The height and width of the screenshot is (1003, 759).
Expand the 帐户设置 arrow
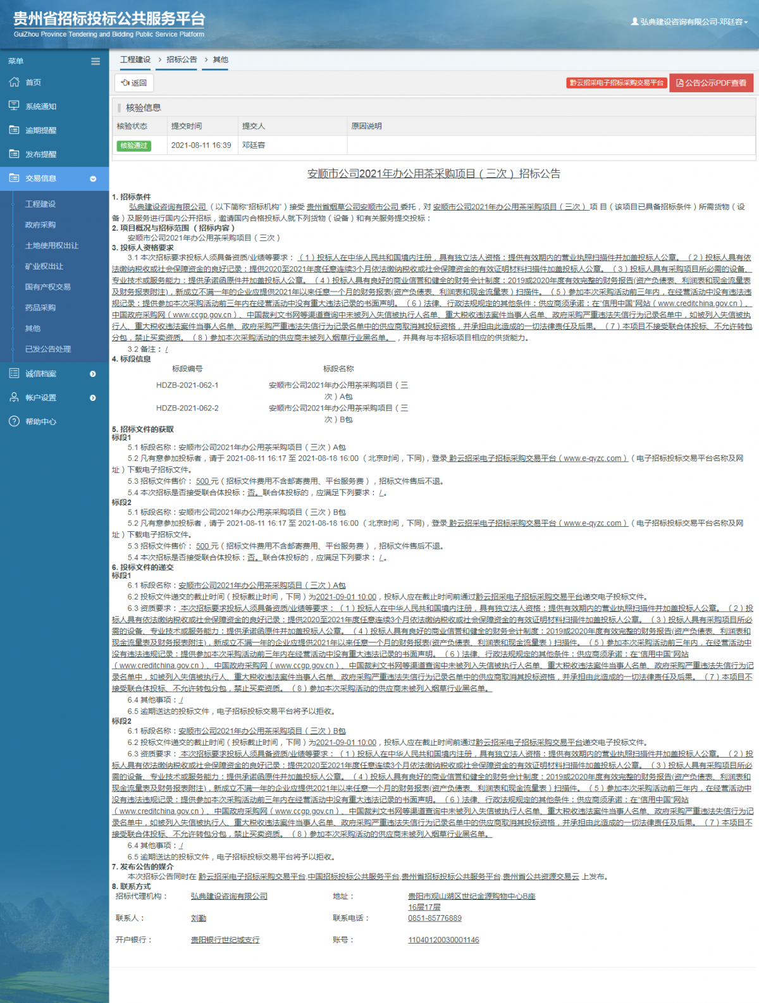[93, 398]
